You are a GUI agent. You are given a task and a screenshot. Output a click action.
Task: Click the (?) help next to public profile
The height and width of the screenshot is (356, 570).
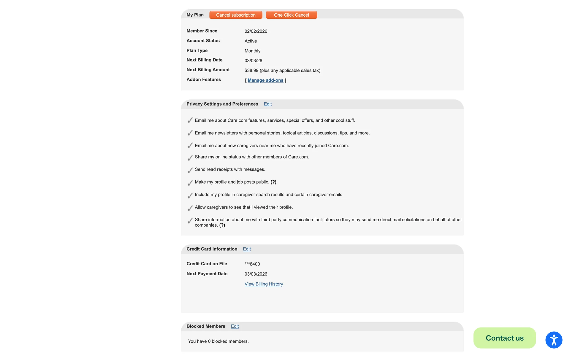273,182
